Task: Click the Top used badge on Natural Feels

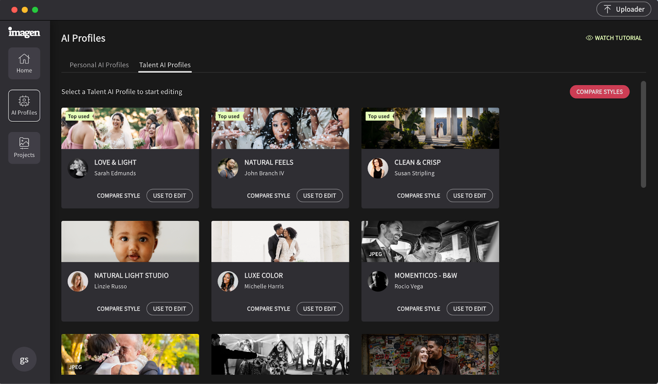Action: (229, 116)
